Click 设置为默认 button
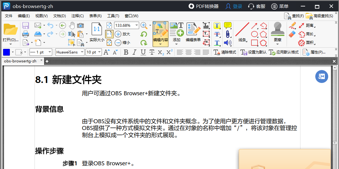 click(253, 52)
